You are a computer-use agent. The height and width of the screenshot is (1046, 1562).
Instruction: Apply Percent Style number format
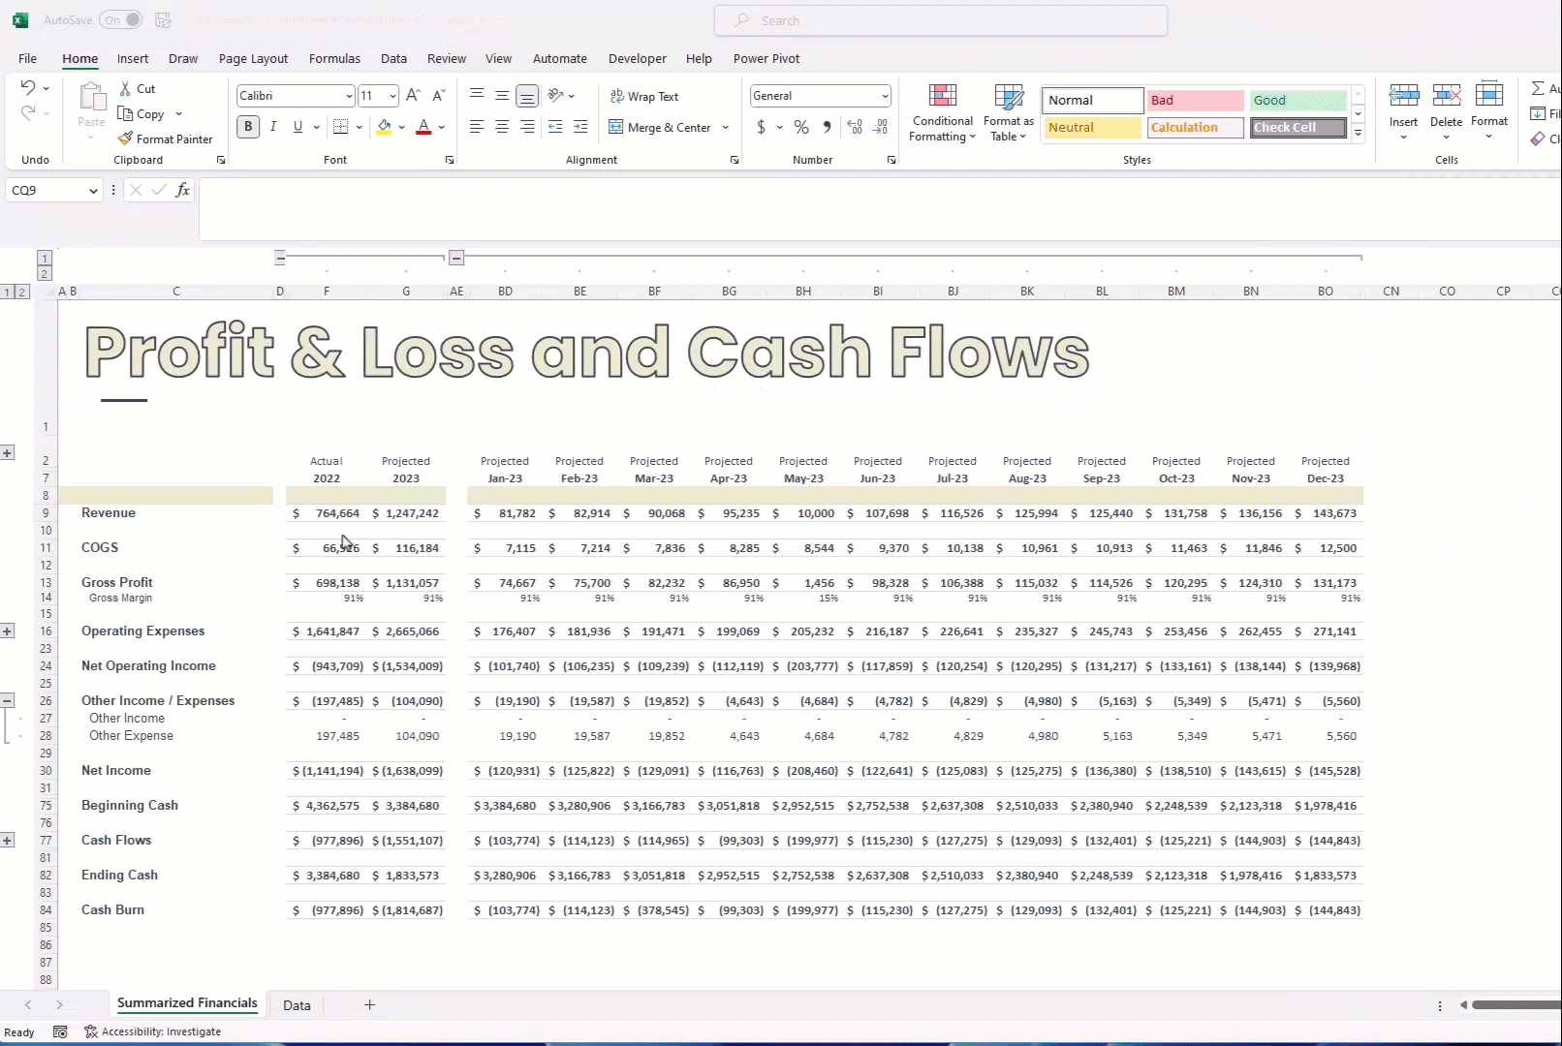tap(800, 127)
